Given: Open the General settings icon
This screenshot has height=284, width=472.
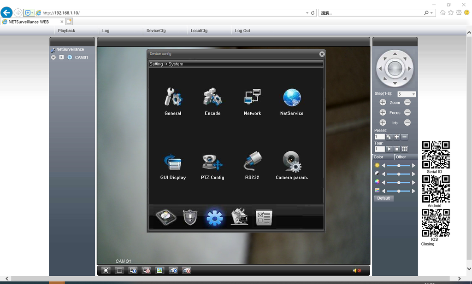Looking at the screenshot, I should click(x=173, y=97).
